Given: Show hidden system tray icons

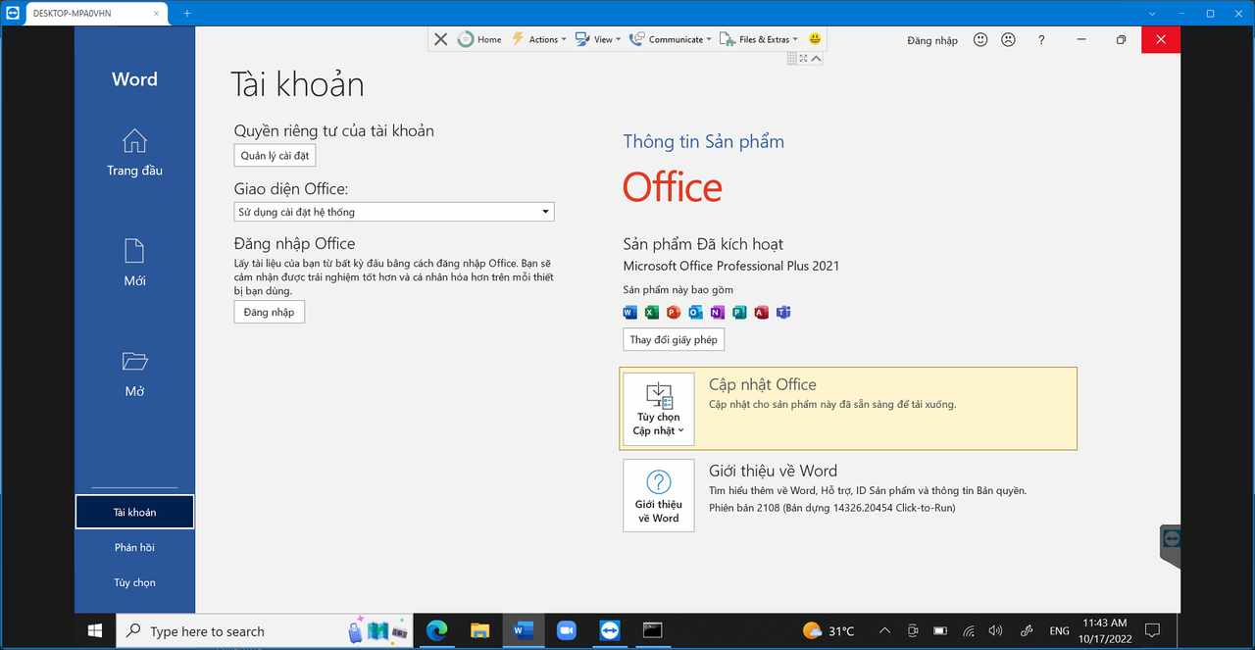Looking at the screenshot, I should point(884,630).
